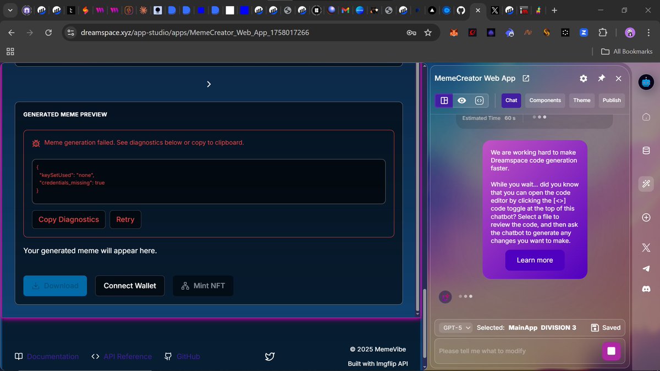The height and width of the screenshot is (371, 660).
Task: Focus the 'tell me what to modify' input
Action: [x=517, y=351]
